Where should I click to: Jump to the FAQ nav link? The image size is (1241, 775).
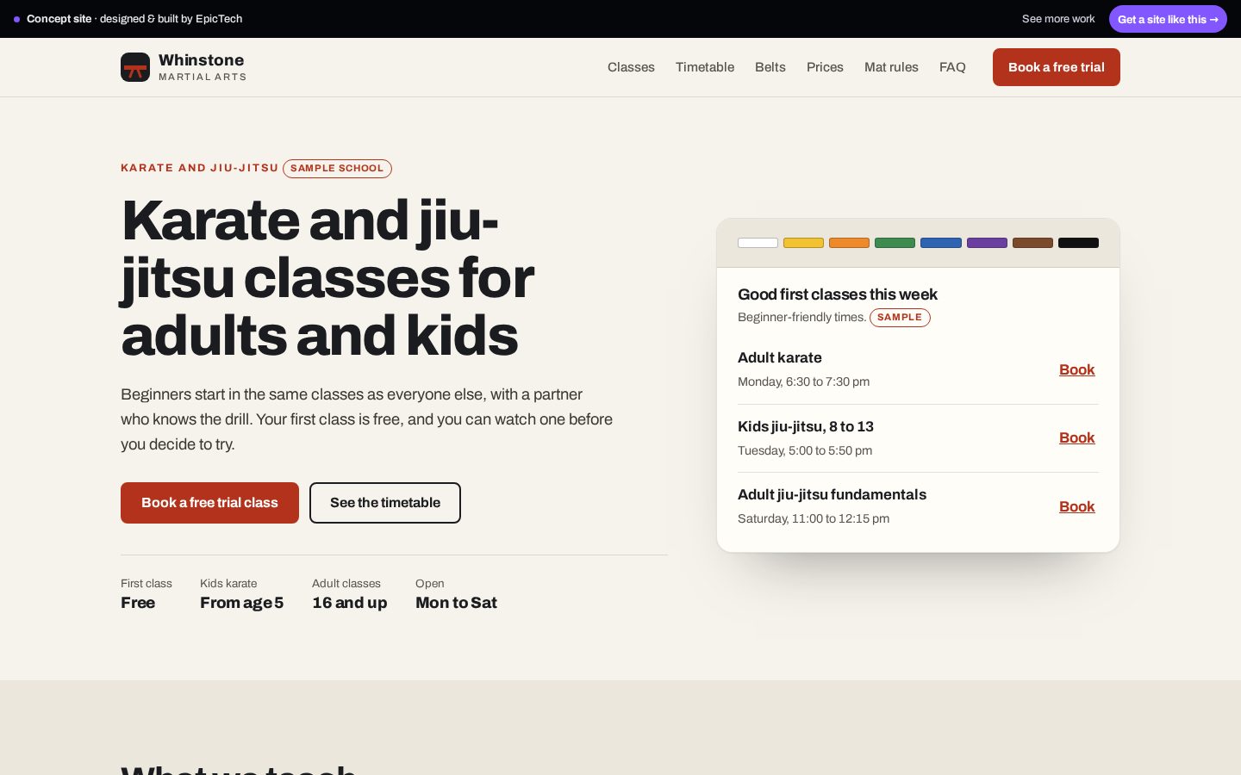tap(952, 67)
